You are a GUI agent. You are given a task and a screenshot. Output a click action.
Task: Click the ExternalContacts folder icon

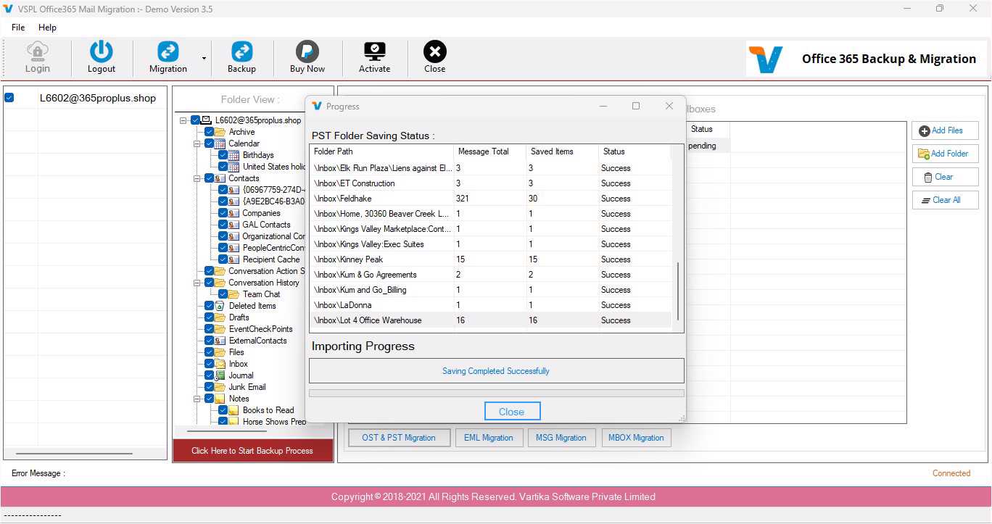pyautogui.click(x=220, y=341)
